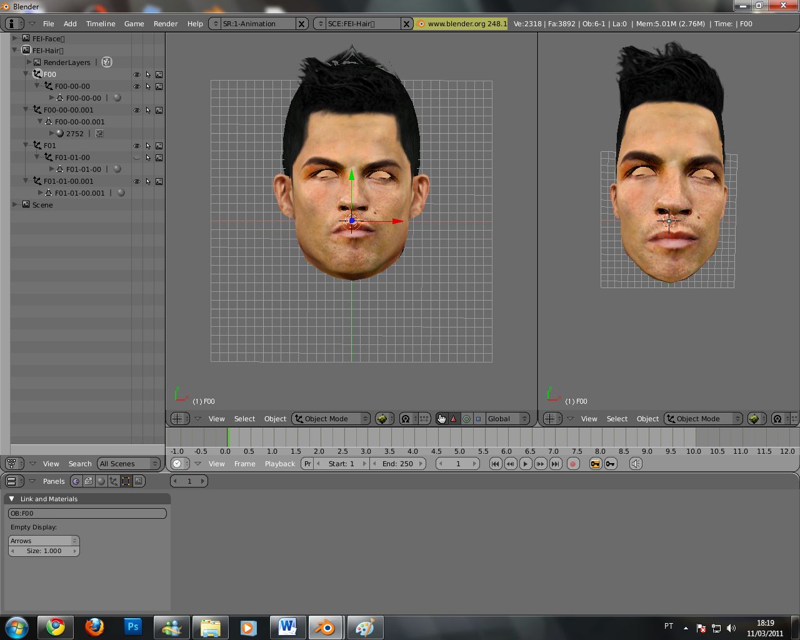The height and width of the screenshot is (640, 800).
Task: Toggle timeline audio speaker icon
Action: (636, 464)
